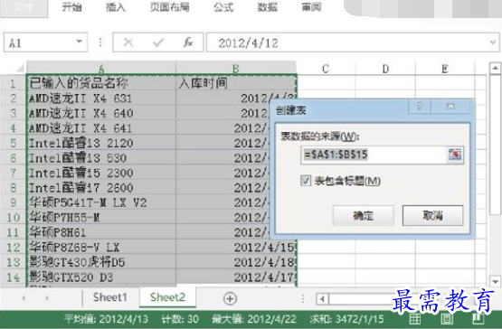Screen dimensions: 502x329
Task: Select column E header
Action: coord(445,69)
